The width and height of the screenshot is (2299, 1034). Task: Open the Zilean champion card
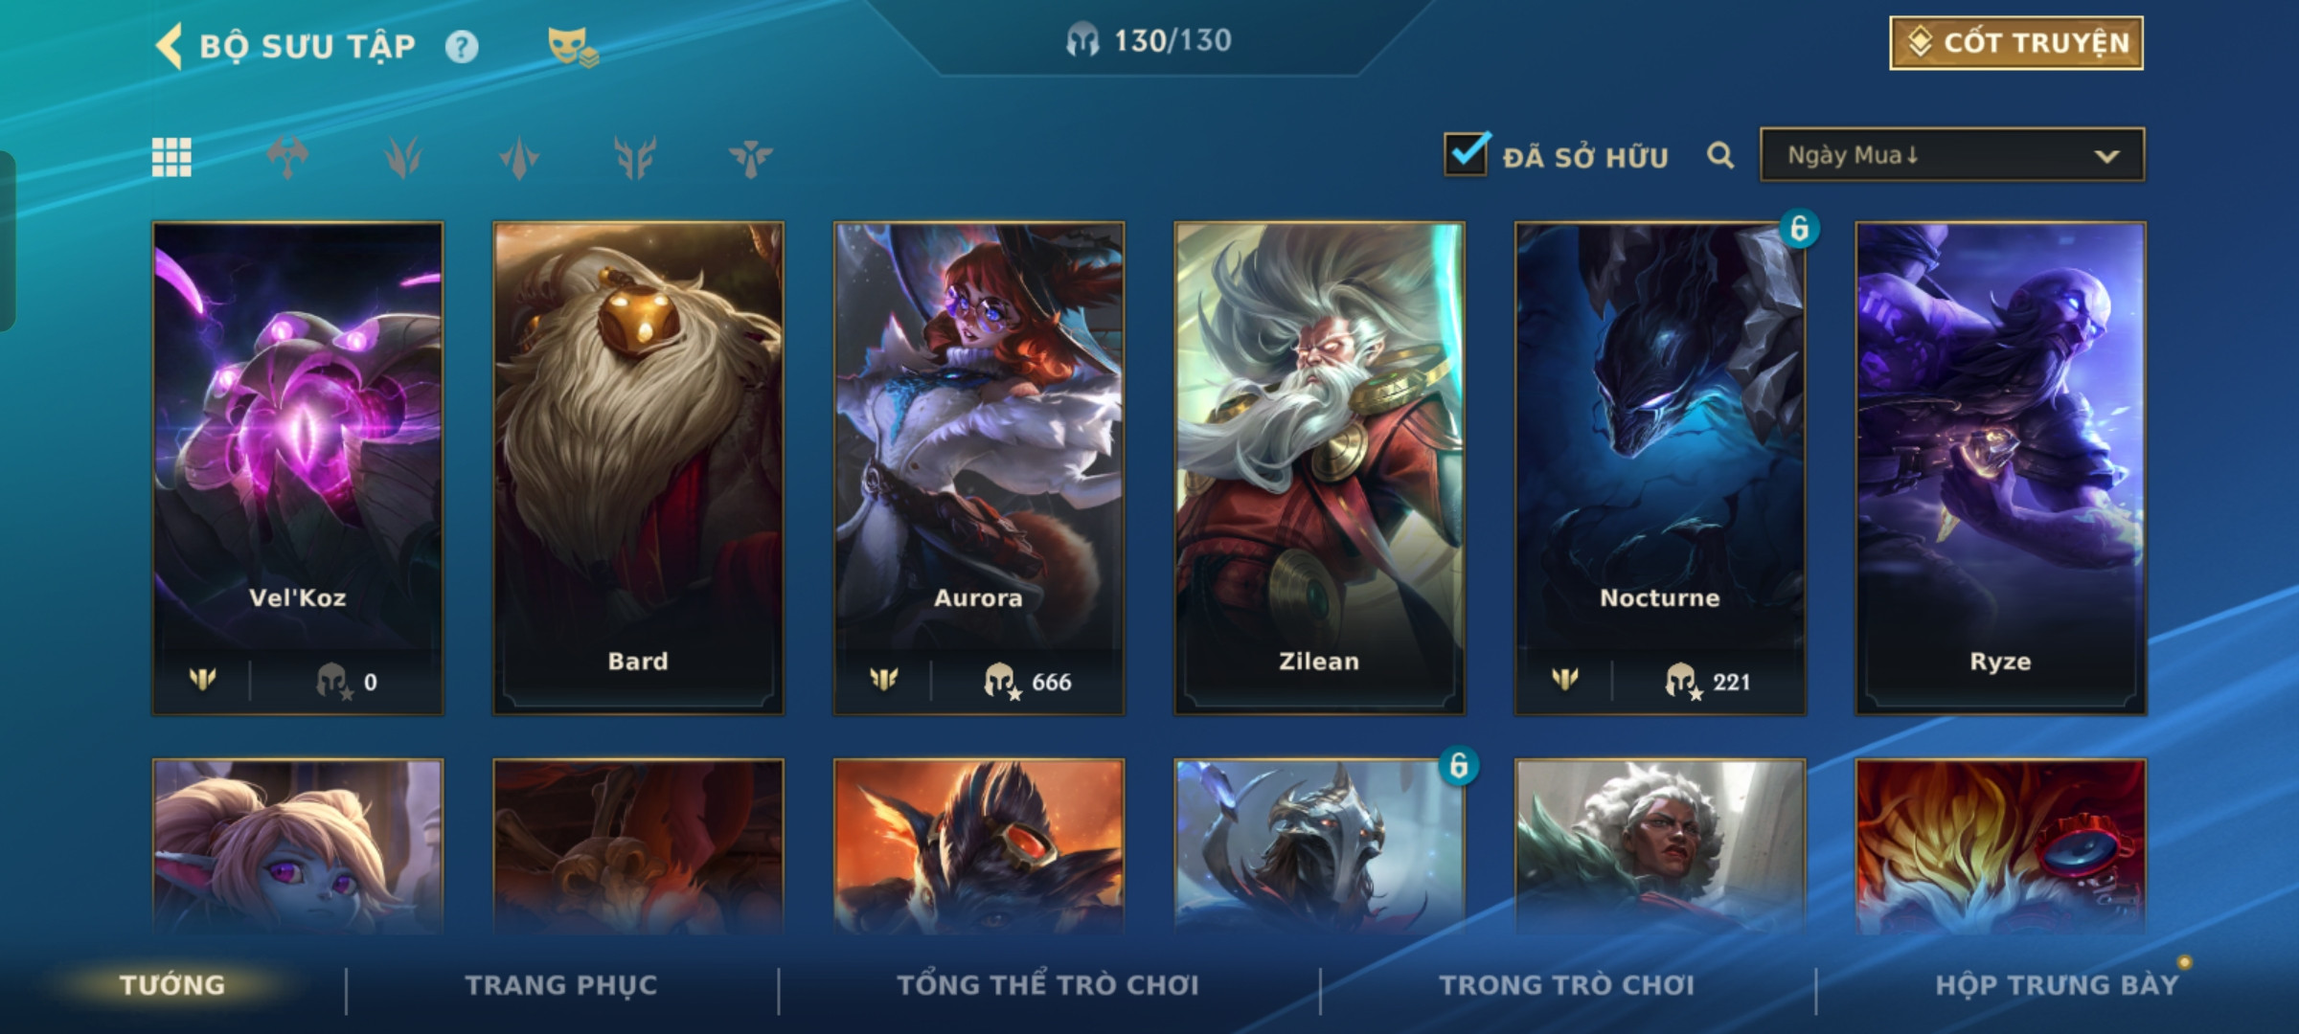[x=1319, y=468]
